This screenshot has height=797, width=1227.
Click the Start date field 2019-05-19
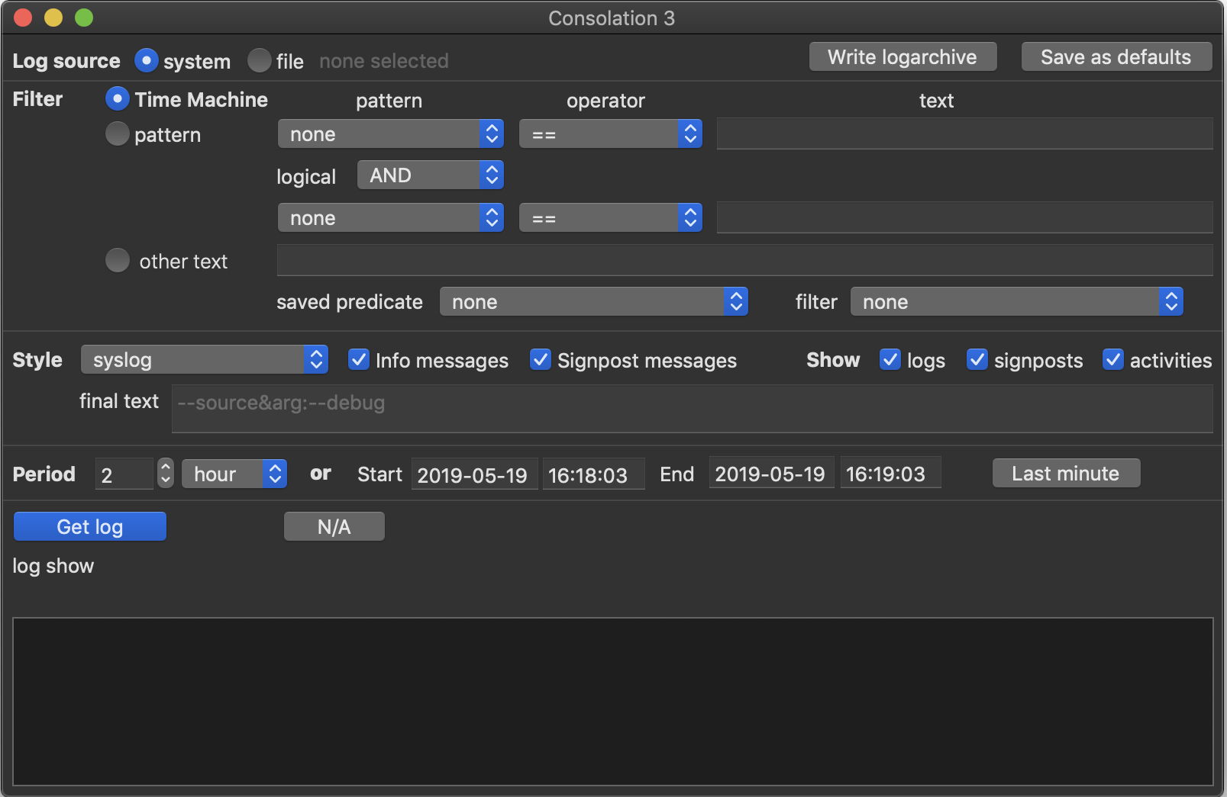[473, 474]
